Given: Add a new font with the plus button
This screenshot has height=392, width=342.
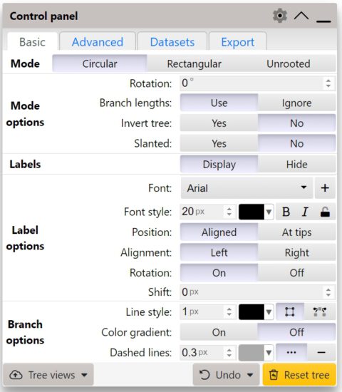Looking at the screenshot, I should (x=325, y=187).
